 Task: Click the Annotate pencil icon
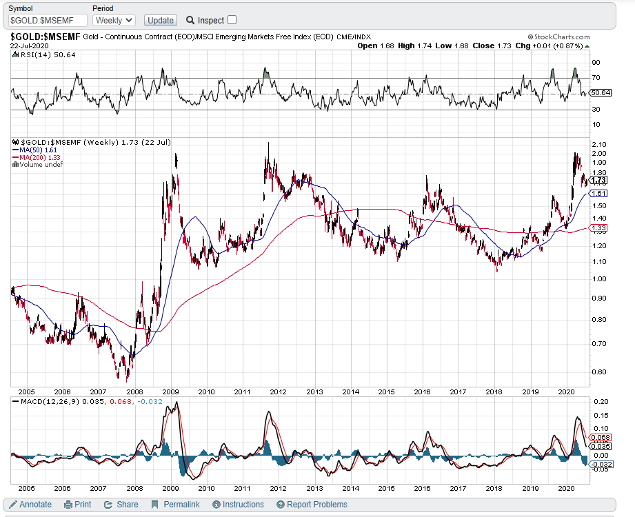14,504
